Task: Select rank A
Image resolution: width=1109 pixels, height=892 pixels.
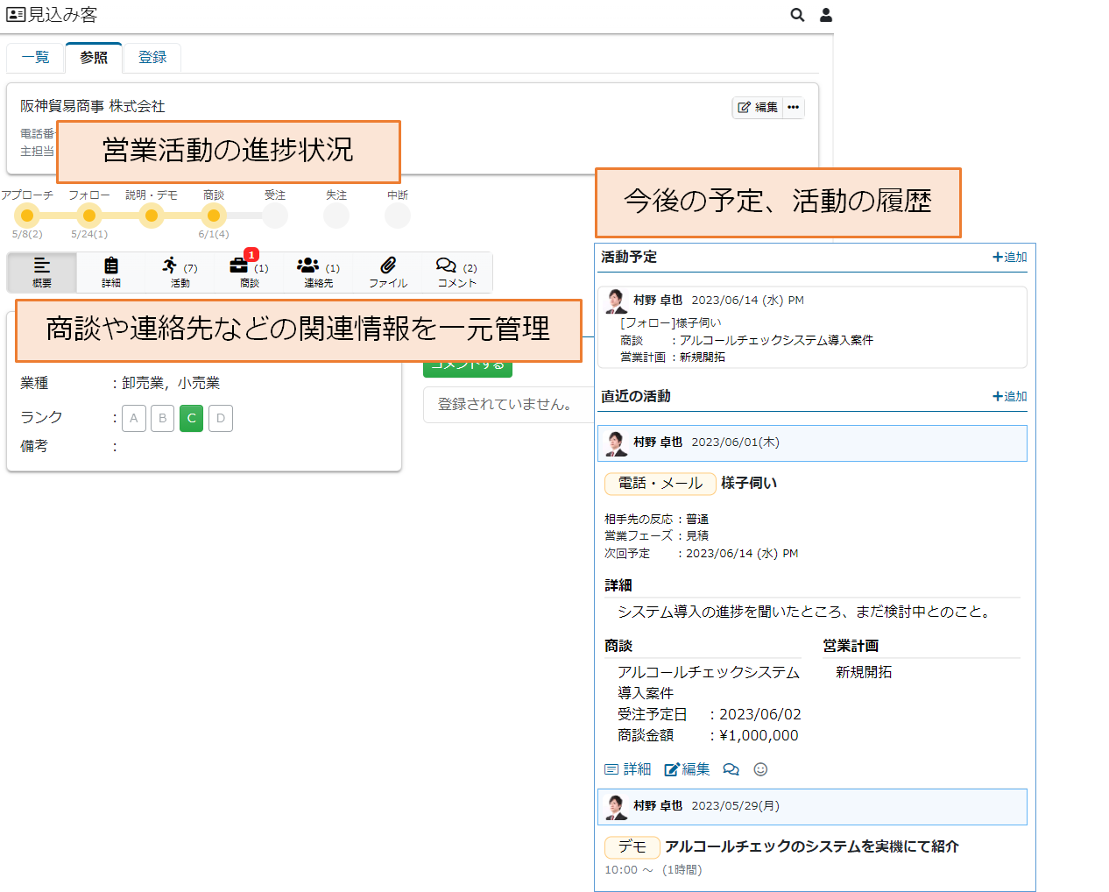Action: pyautogui.click(x=133, y=418)
